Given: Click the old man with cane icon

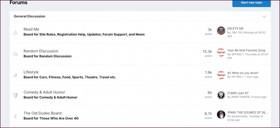Looking at the screenshot, I should (x=16, y=117).
